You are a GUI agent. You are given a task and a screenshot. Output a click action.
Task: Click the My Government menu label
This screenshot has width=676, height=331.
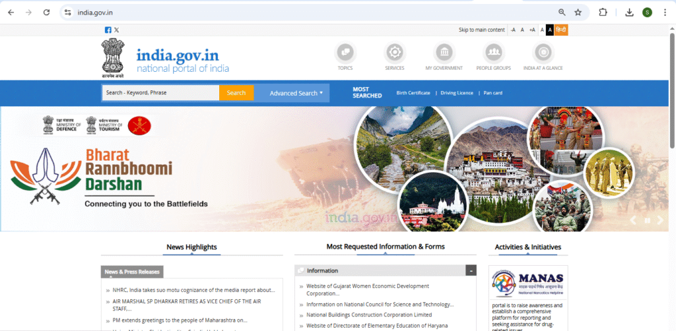pyautogui.click(x=444, y=68)
